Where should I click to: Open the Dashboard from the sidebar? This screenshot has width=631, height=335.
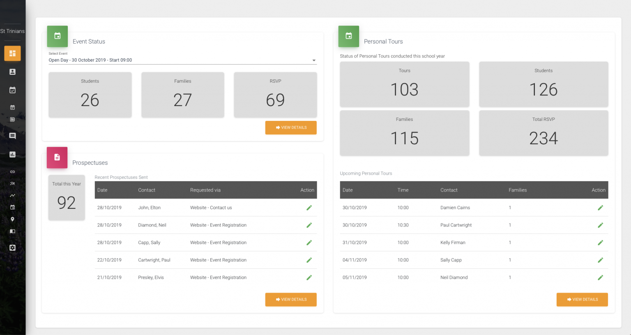coord(12,53)
